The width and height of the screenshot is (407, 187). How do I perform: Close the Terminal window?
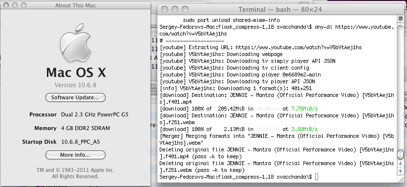165,9
